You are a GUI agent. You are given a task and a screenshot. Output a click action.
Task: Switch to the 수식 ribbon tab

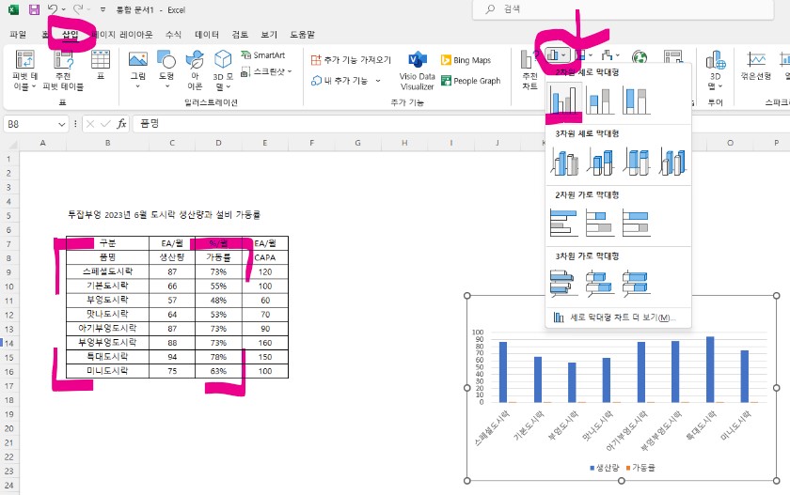pos(173,34)
